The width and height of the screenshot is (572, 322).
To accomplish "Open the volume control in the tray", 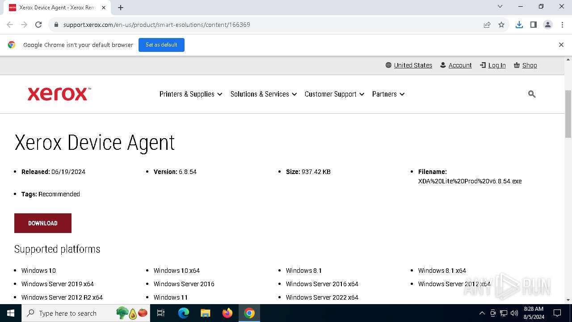I will point(514,313).
